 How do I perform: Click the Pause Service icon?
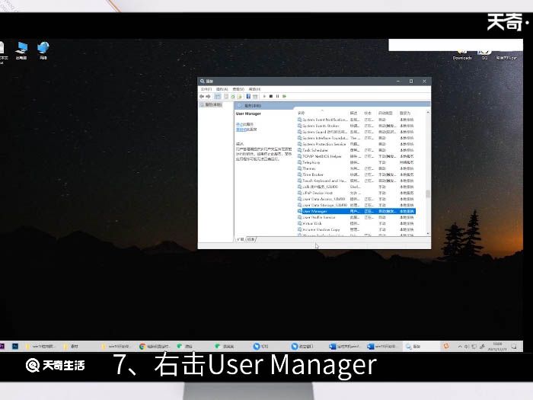[277, 97]
